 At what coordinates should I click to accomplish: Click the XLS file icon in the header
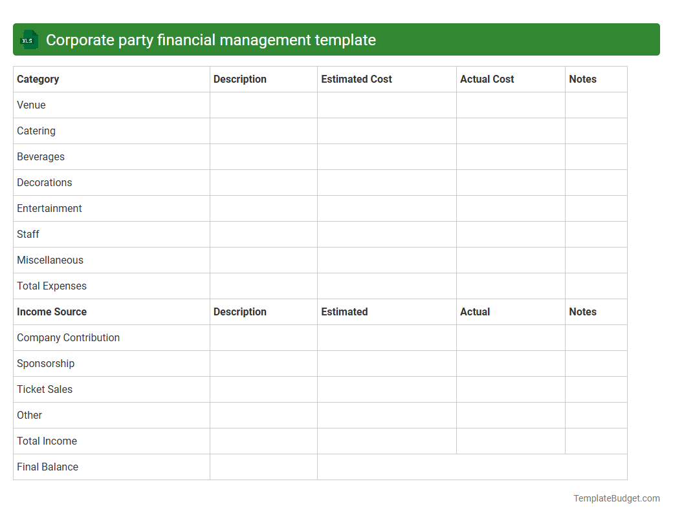click(x=28, y=39)
